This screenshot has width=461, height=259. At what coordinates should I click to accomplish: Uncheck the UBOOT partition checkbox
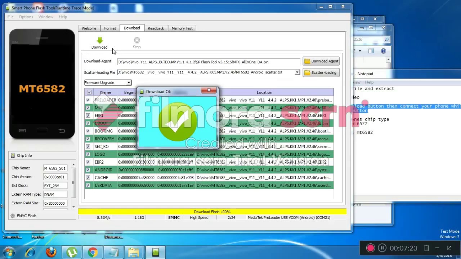(x=88, y=123)
